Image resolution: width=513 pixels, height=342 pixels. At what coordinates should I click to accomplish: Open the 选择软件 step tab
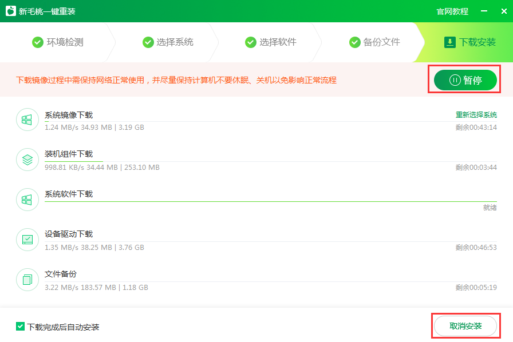(271, 42)
